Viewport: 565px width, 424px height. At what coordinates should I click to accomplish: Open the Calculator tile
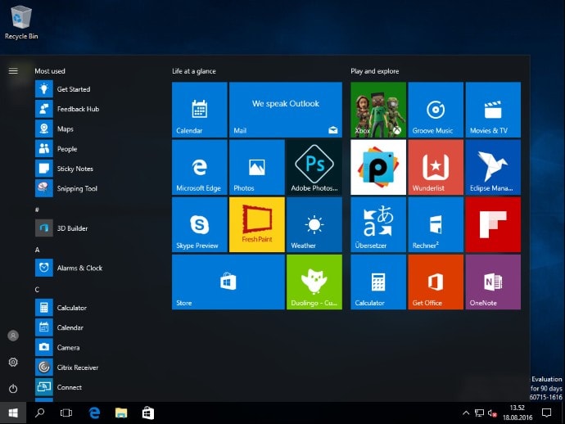pos(378,282)
